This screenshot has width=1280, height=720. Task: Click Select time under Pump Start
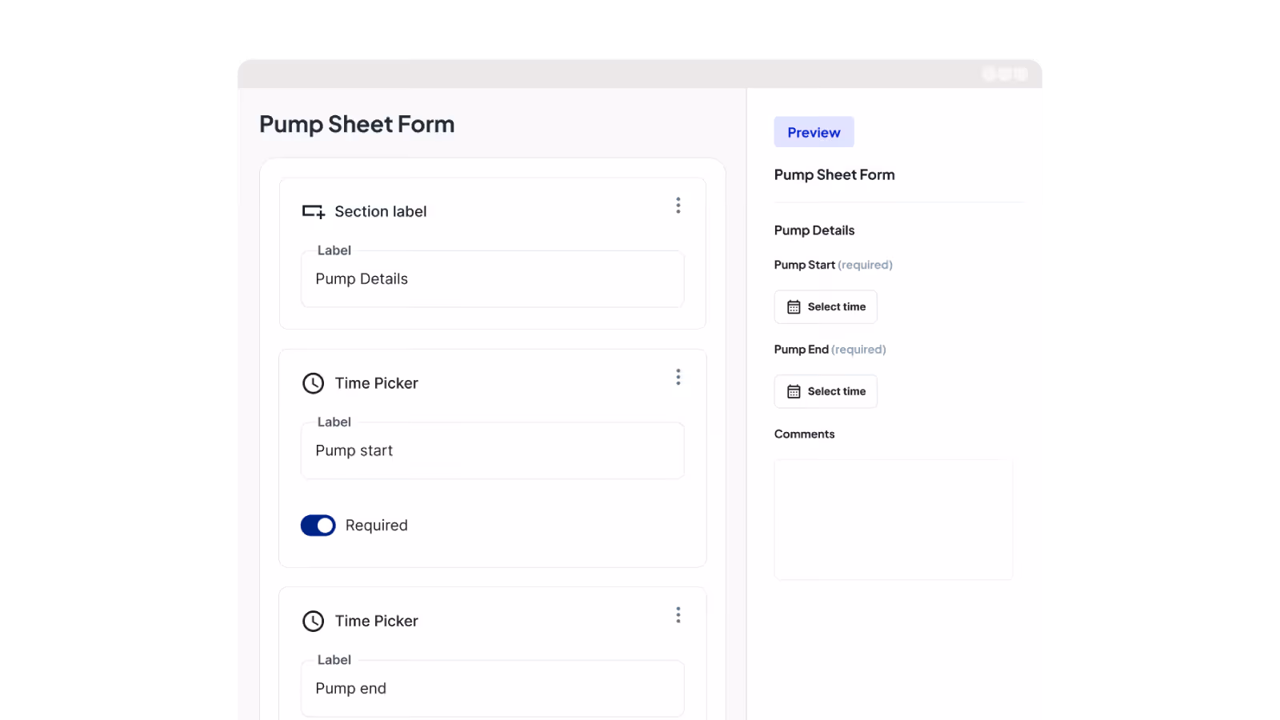pos(825,306)
